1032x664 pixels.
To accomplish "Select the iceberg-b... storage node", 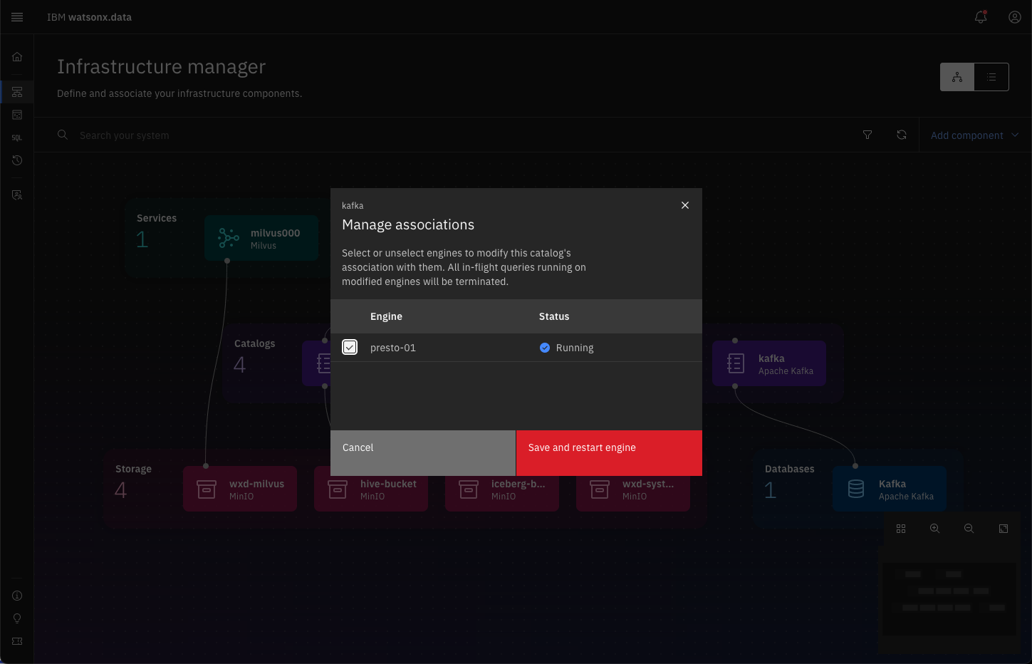I will 502,494.
